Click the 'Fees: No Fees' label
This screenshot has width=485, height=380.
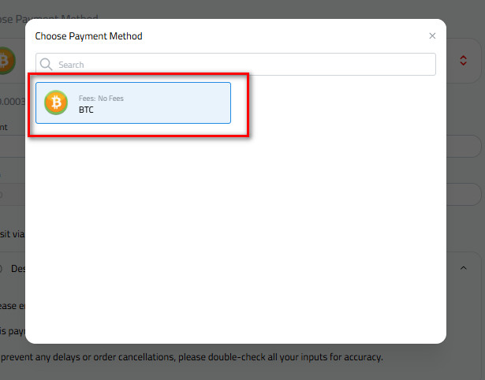point(101,99)
